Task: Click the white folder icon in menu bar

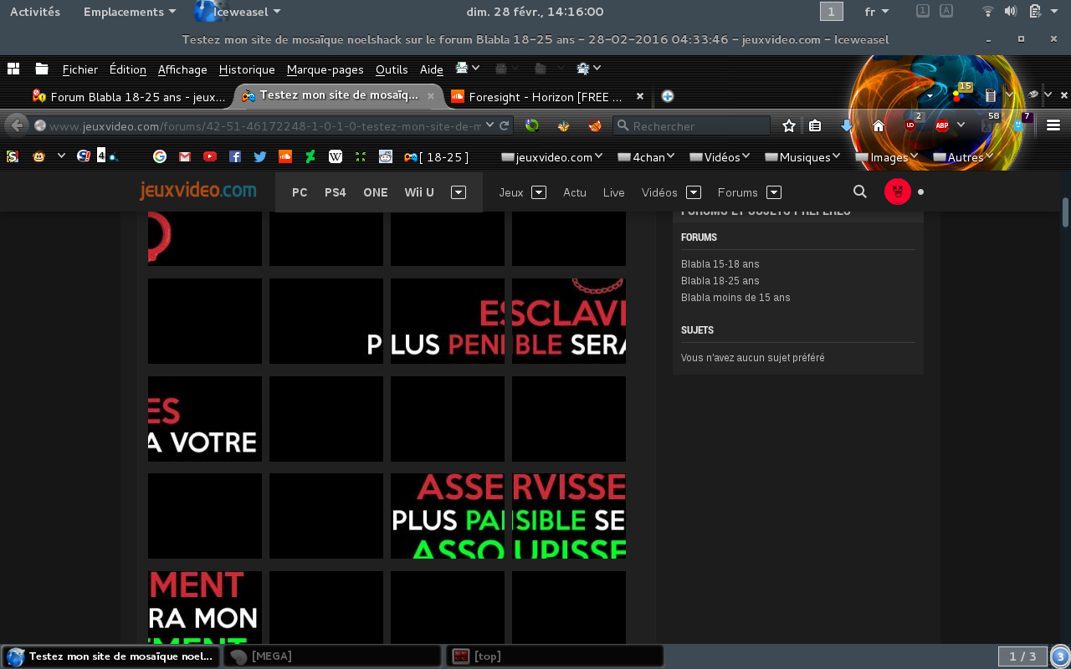Action: [x=41, y=69]
